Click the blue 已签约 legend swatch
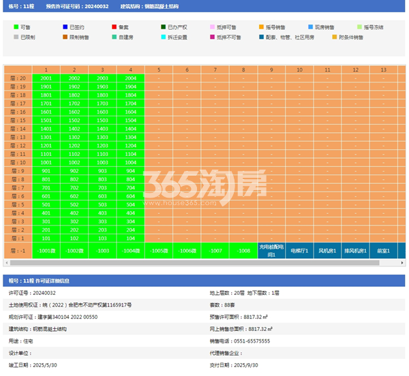The height and width of the screenshot is (376, 409). coord(65,27)
